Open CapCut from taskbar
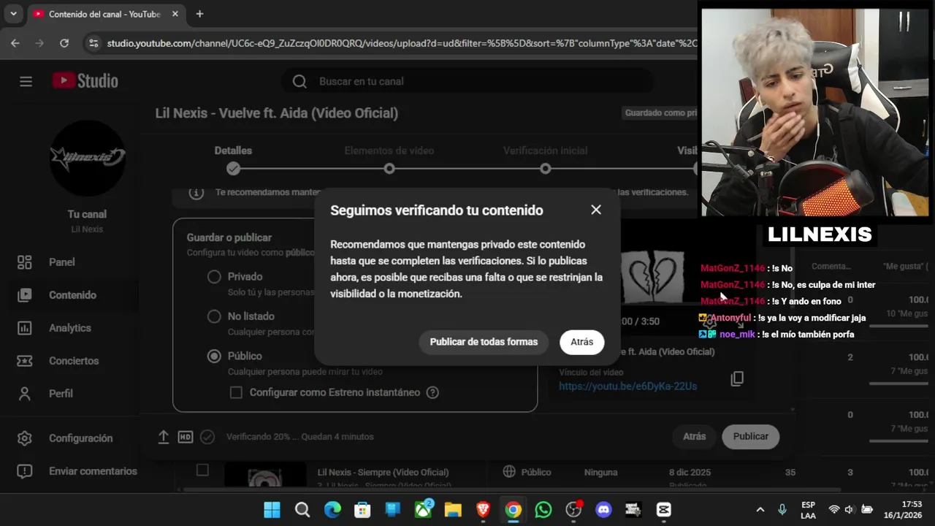Screen dimensions: 935x526 pos(664,509)
